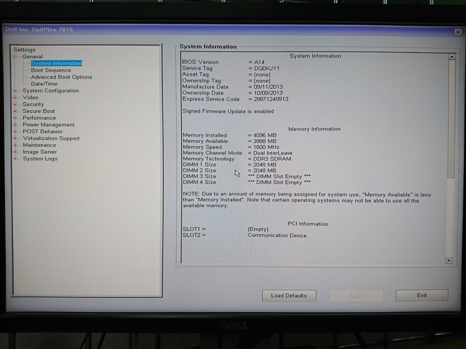Select the Image Server label
Image resolution: width=466 pixels, height=349 pixels.
40,152
